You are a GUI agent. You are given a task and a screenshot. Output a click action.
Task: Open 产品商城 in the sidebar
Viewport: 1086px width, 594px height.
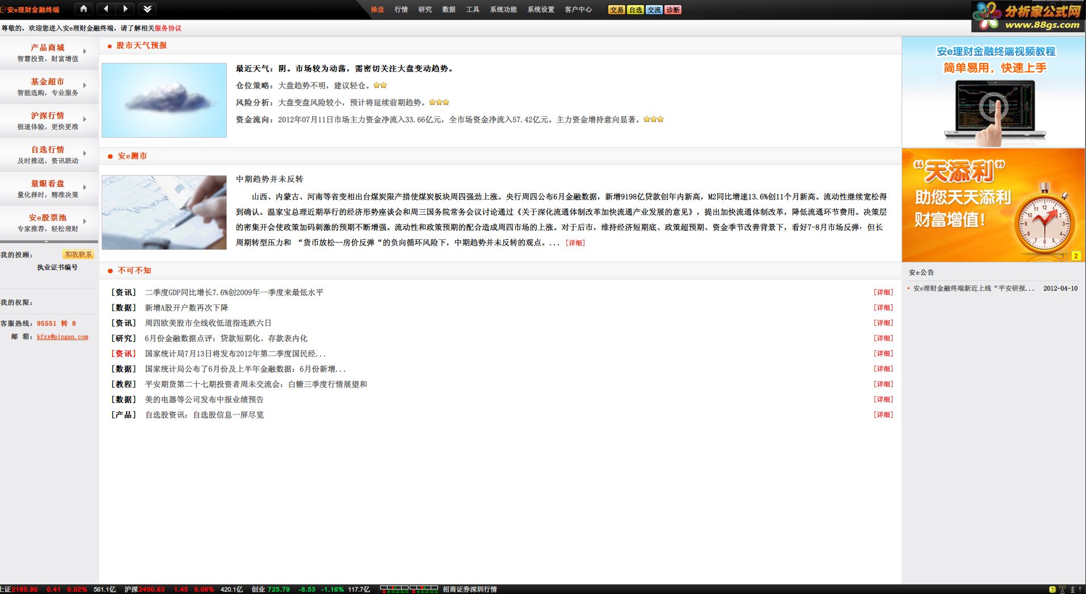tap(48, 48)
